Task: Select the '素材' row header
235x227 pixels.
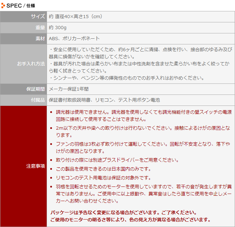Action: point(23,39)
